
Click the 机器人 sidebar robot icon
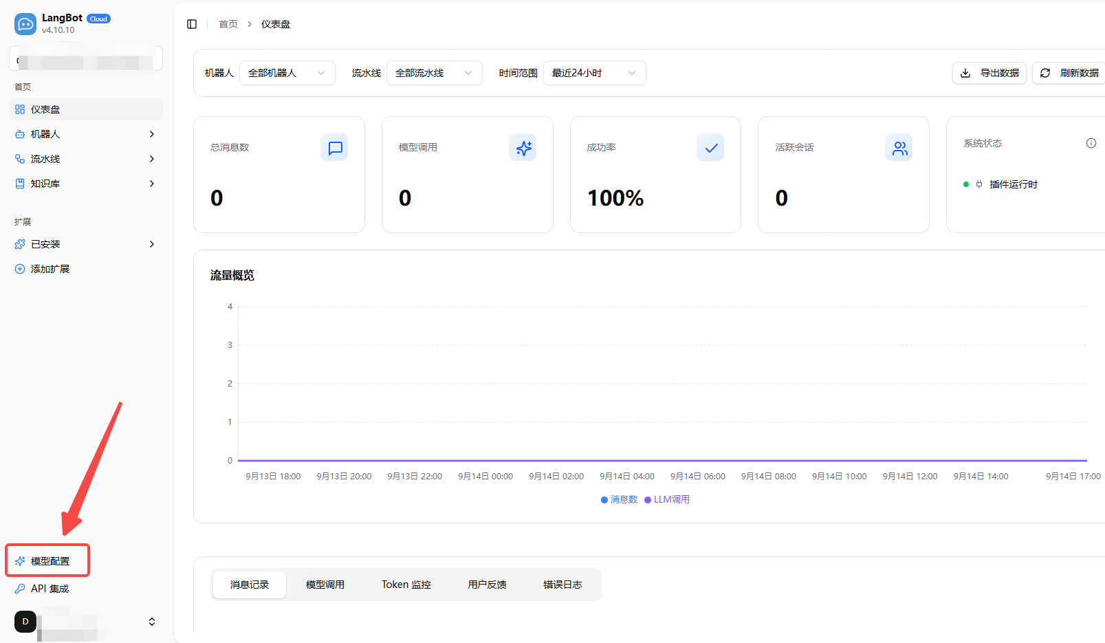click(20, 134)
